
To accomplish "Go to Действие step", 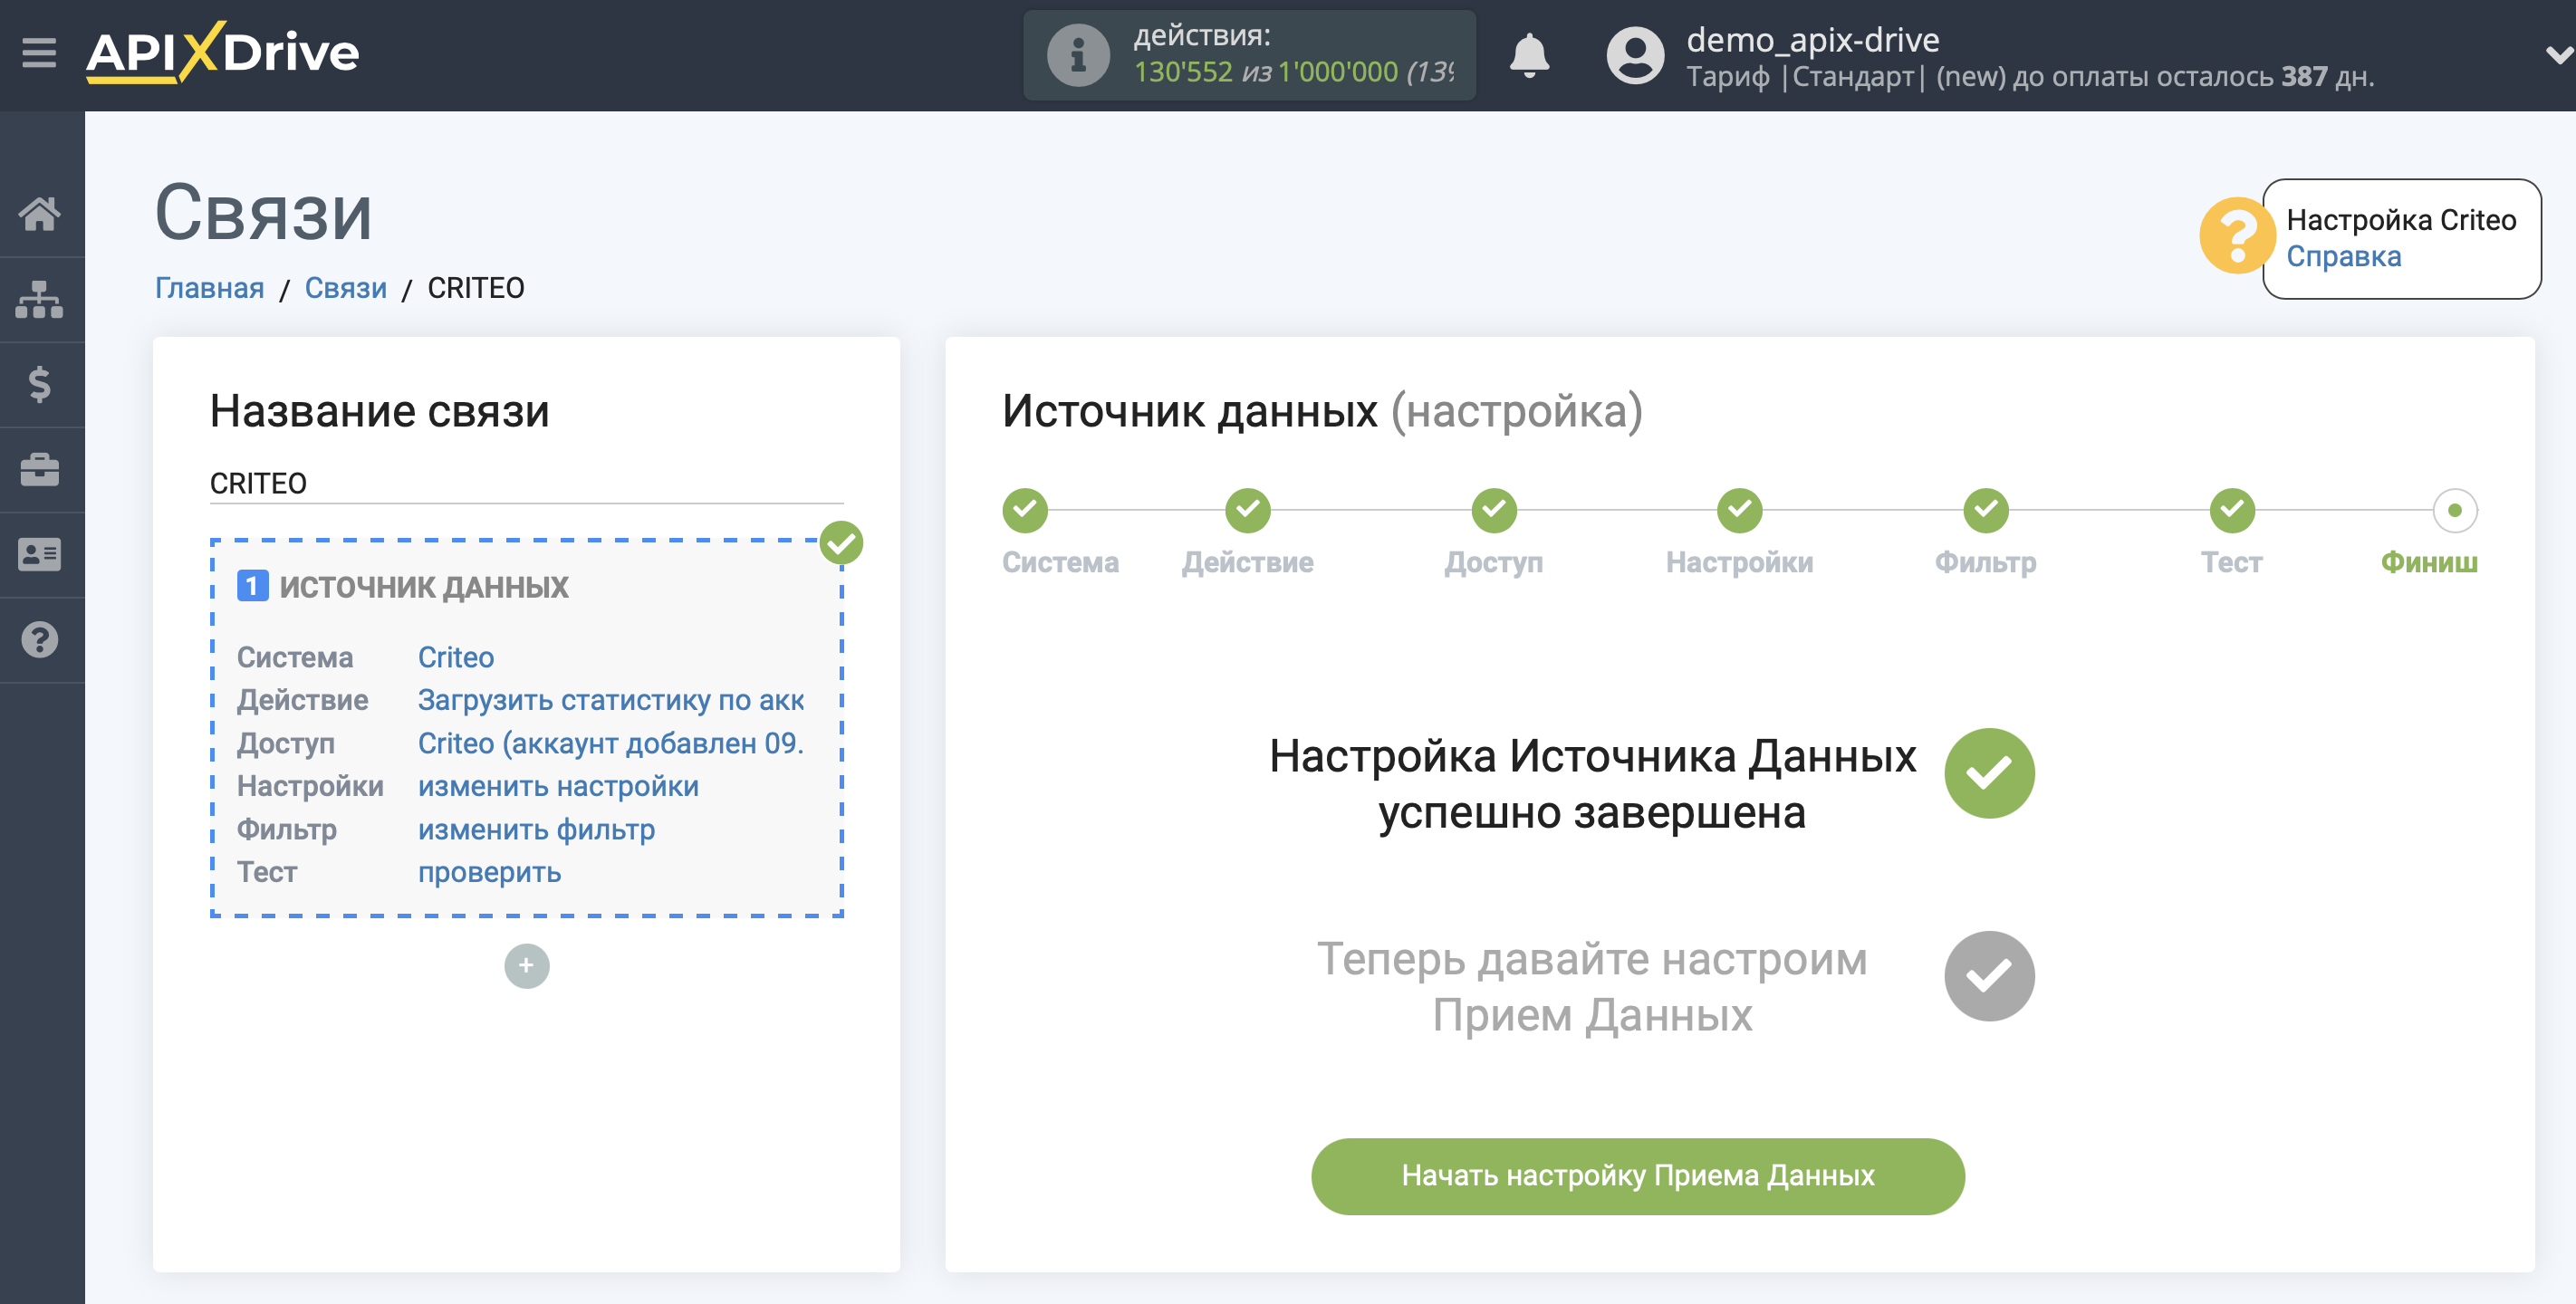I will (1247, 562).
